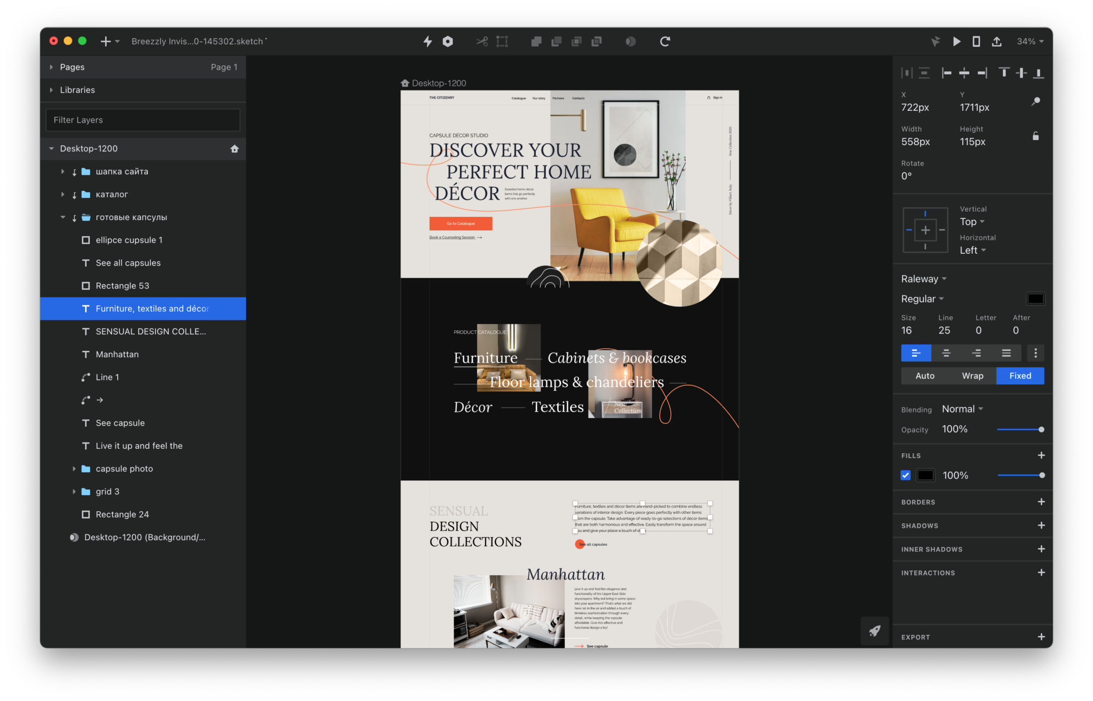
Task: Align selection to left edge
Action: [946, 73]
